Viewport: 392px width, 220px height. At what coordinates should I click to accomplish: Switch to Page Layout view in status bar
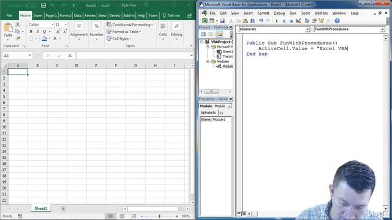[x=122, y=216]
